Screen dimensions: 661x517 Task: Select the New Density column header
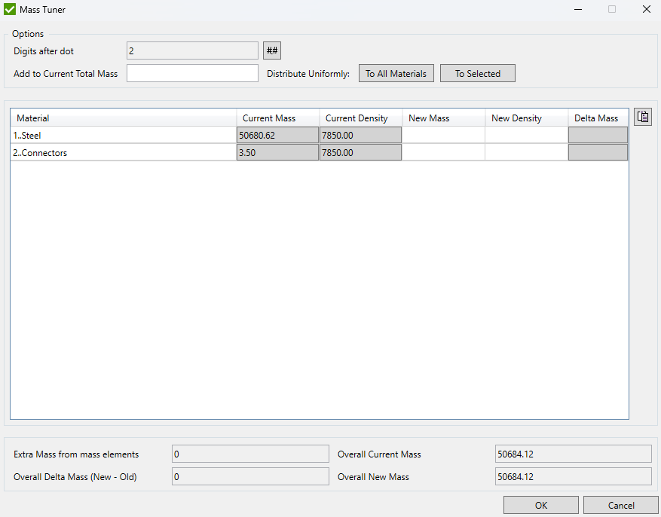click(x=526, y=118)
